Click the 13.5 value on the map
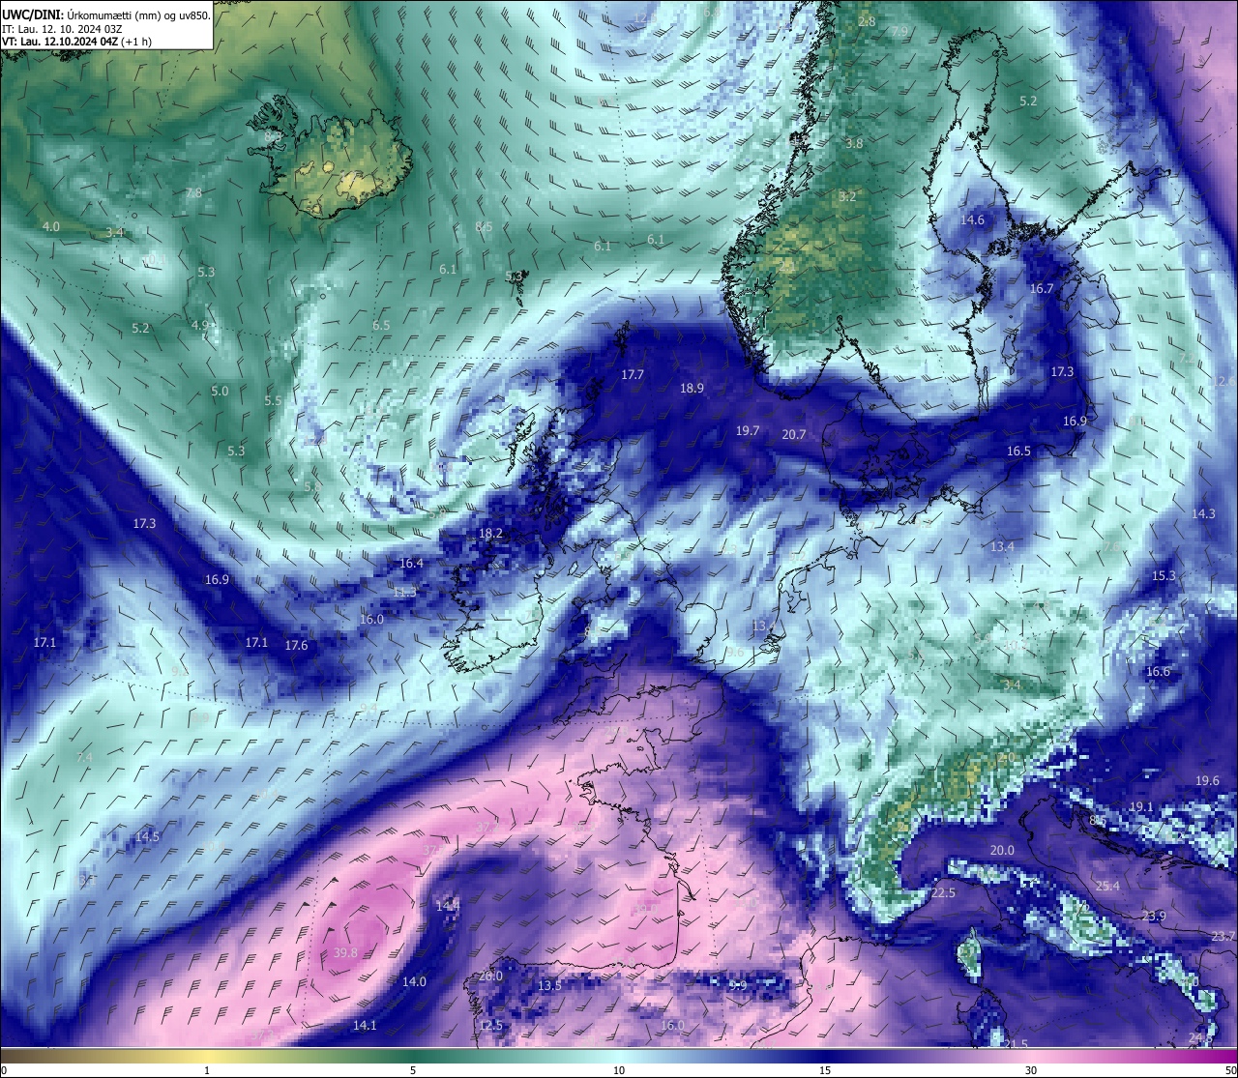The height and width of the screenshot is (1078, 1238). (549, 985)
